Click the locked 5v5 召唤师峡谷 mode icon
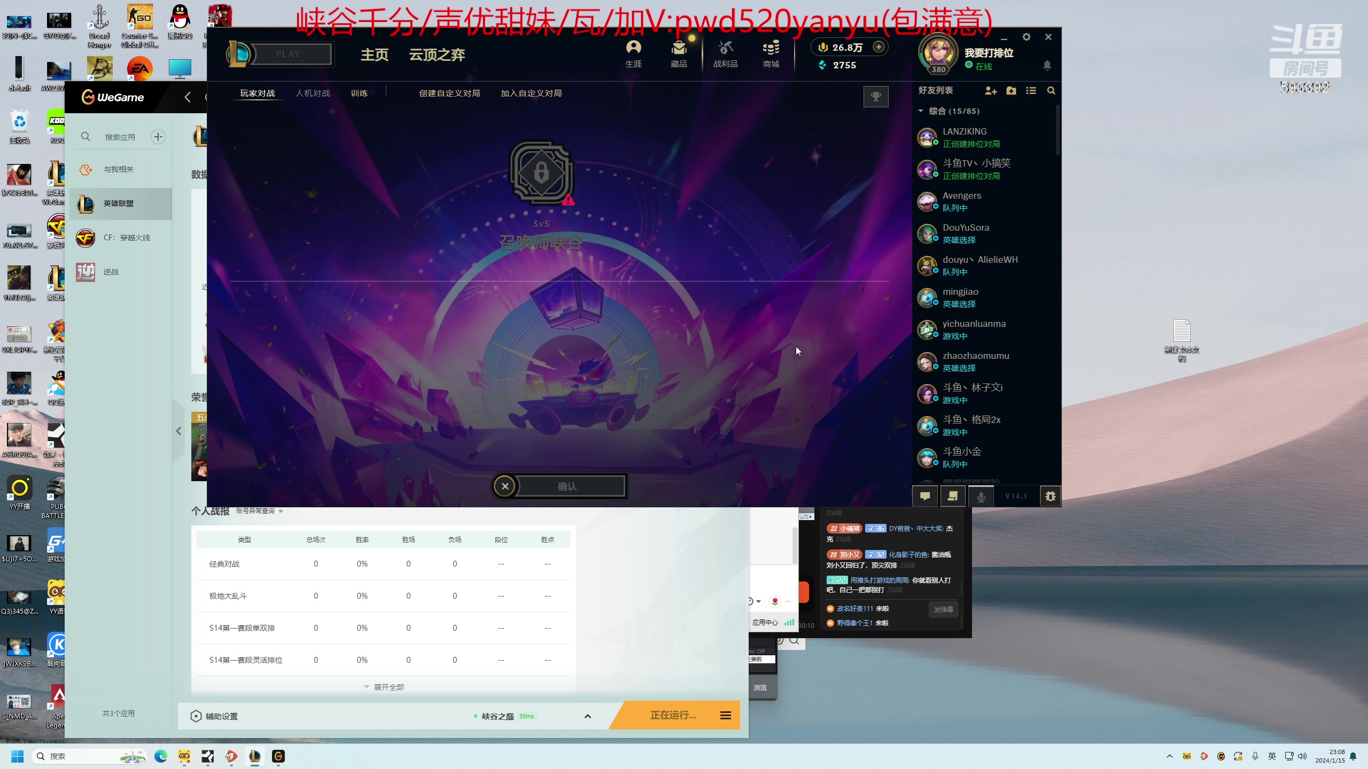Screen dimensions: 1368x769 (x=541, y=173)
